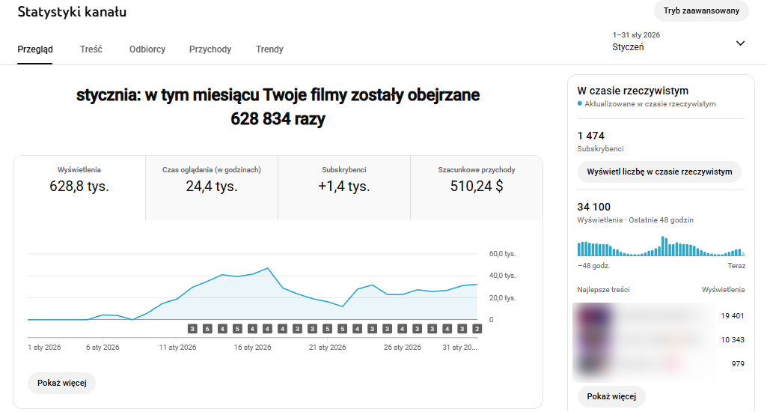The image size is (767, 412).
Task: Return to the Przegląd tab
Action: (35, 49)
